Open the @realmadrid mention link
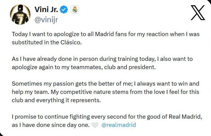Screen dimensions: 211x136 coord(119,125)
